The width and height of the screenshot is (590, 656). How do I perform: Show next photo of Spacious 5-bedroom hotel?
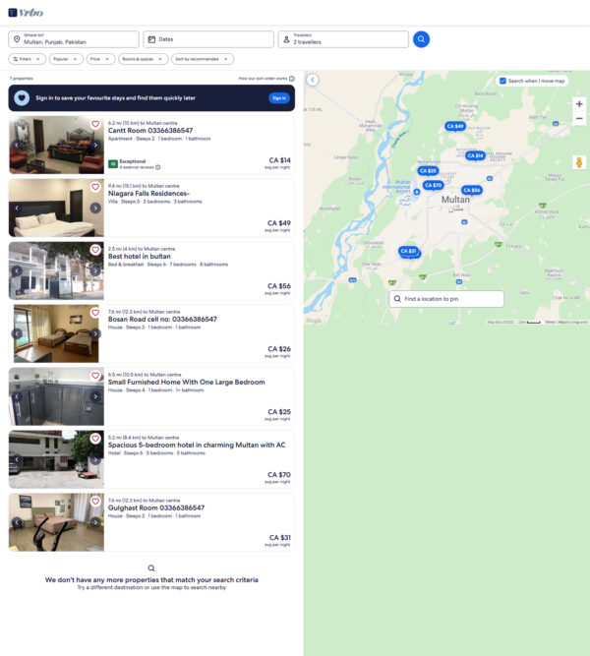click(95, 459)
